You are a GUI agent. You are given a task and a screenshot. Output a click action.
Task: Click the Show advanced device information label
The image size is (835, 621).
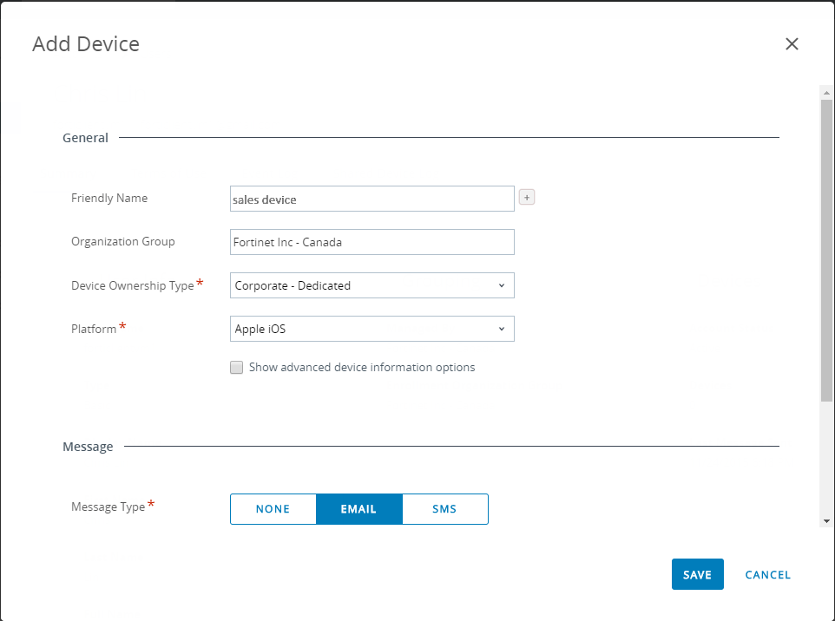coord(362,368)
